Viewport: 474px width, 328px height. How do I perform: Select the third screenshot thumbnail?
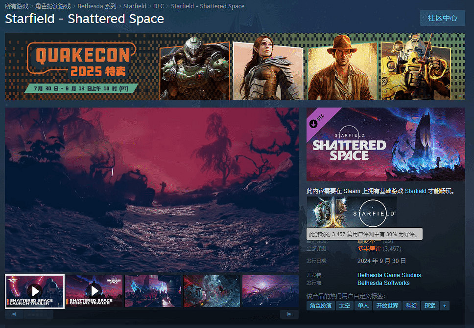click(x=153, y=291)
